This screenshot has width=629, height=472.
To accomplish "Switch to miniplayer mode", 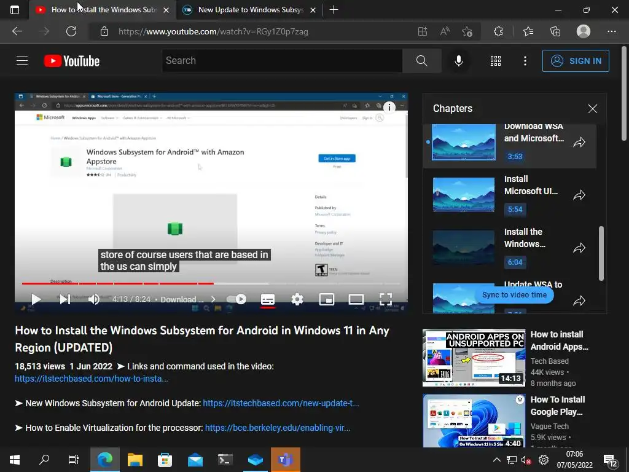I will 327,299.
